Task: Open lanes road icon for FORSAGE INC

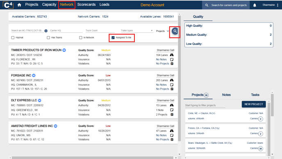Action: tap(172, 80)
